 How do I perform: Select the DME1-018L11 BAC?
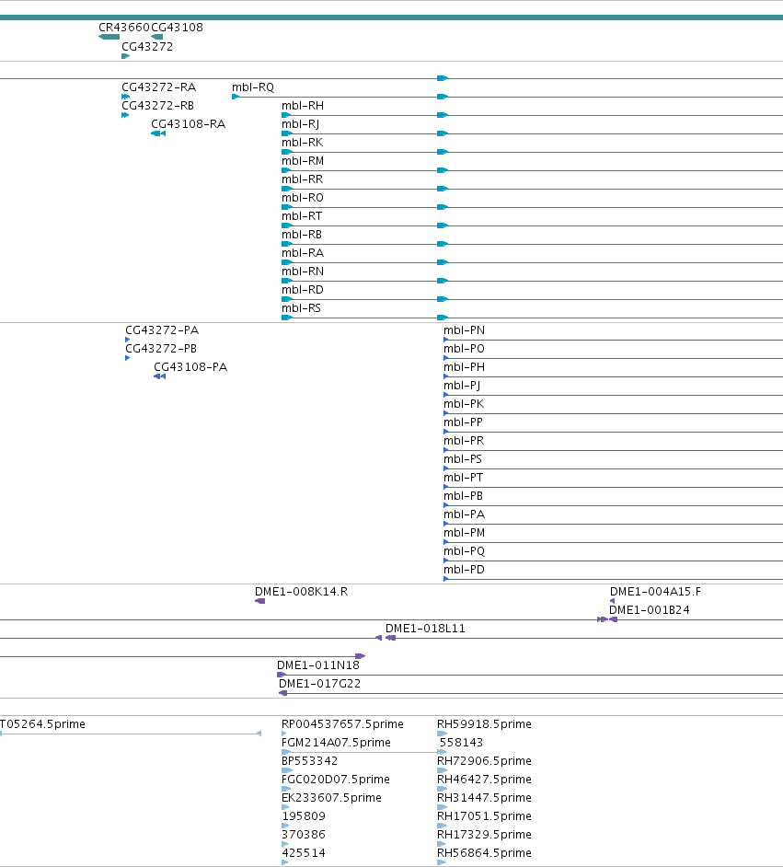coord(425,628)
